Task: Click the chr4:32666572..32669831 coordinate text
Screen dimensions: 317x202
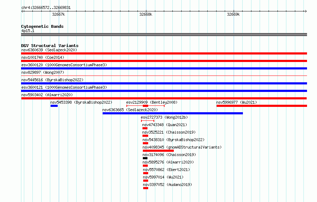Action: click(x=46, y=8)
